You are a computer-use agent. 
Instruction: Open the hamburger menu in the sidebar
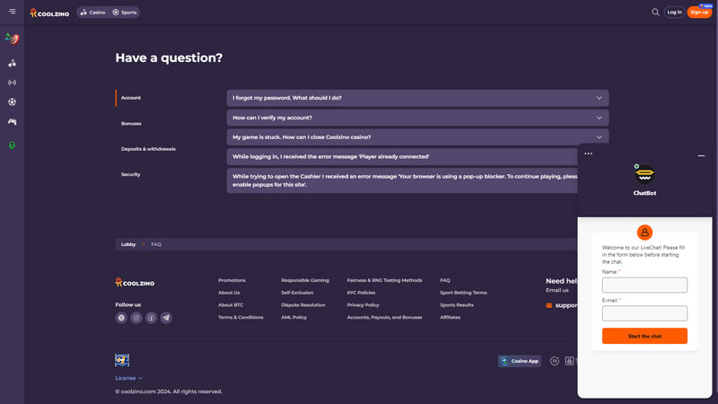point(12,12)
